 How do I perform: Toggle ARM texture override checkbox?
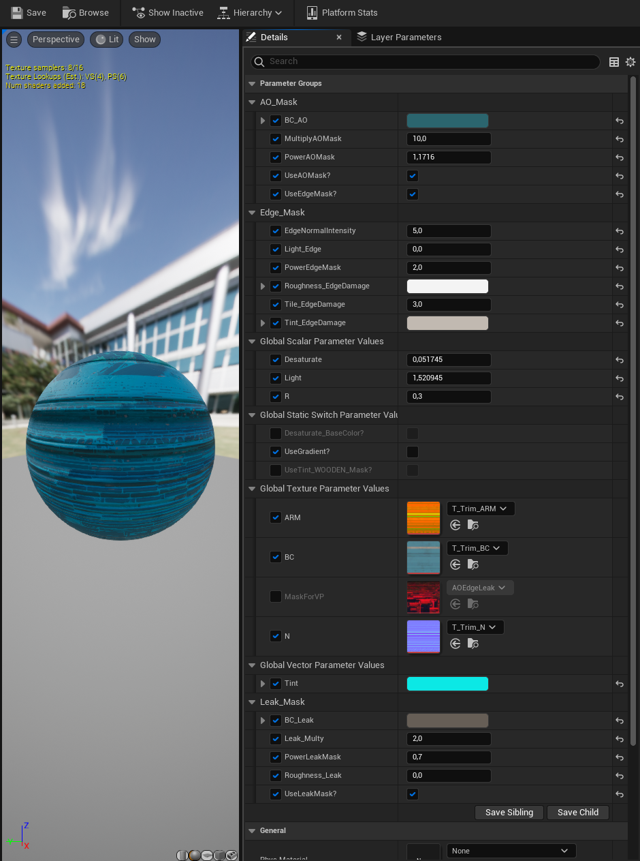click(x=276, y=517)
